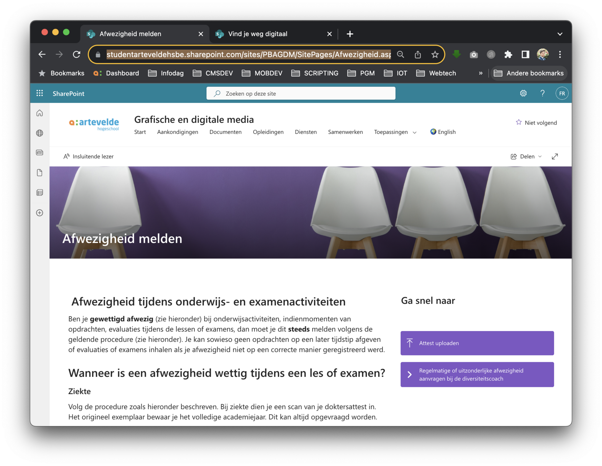Screen dimensions: 602x466
Task: Open the PGM bookmarks folder
Action: tap(361, 73)
